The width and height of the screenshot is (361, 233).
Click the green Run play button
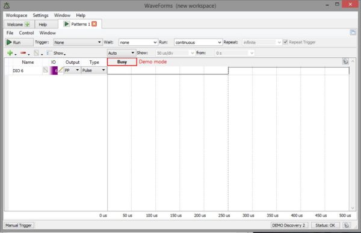click(19, 42)
